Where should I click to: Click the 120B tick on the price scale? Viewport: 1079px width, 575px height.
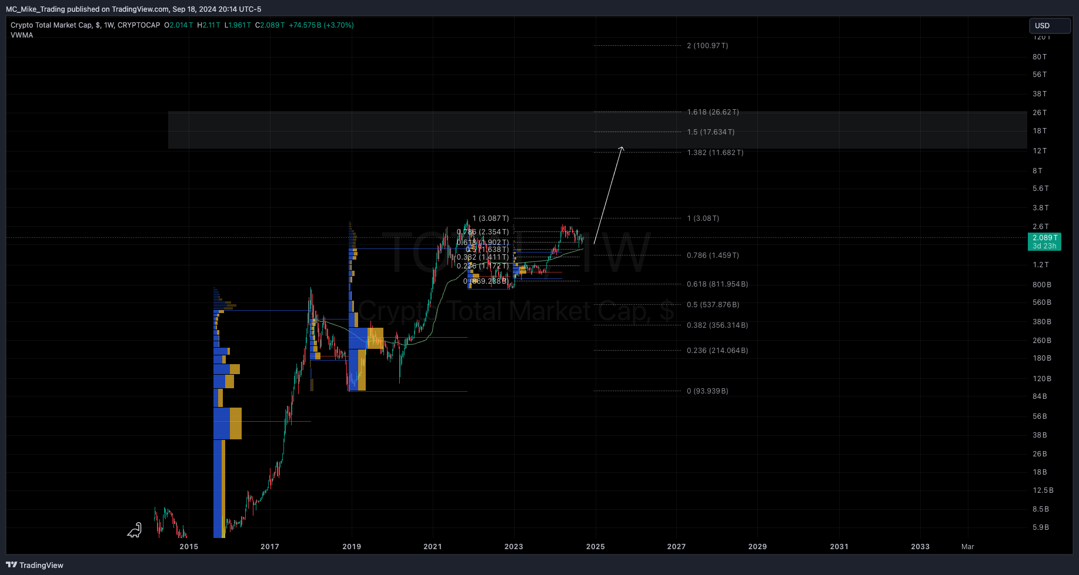(1042, 379)
